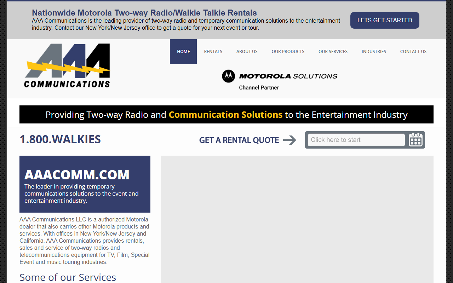
Task: Click the arrow after Get a Rental Quote
Action: coord(289,140)
